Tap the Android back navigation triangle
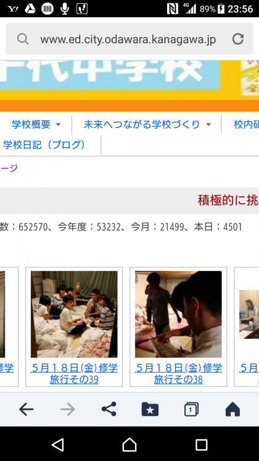Screen dimensions: 259x461 (x=58, y=445)
